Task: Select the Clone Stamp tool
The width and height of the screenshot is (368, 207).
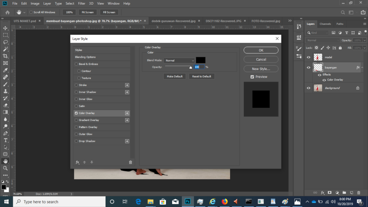Action: pos(5,91)
